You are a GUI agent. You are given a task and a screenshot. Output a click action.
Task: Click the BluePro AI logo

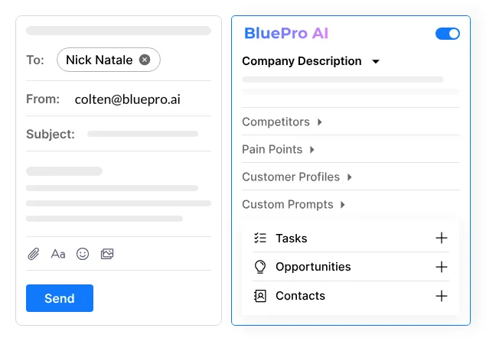coord(286,33)
